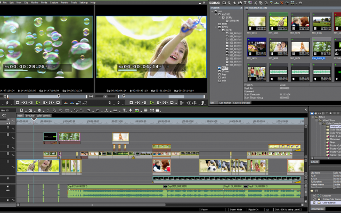Collapse the Effect root in effect palette
The image size is (341, 213).
click(x=313, y=117)
